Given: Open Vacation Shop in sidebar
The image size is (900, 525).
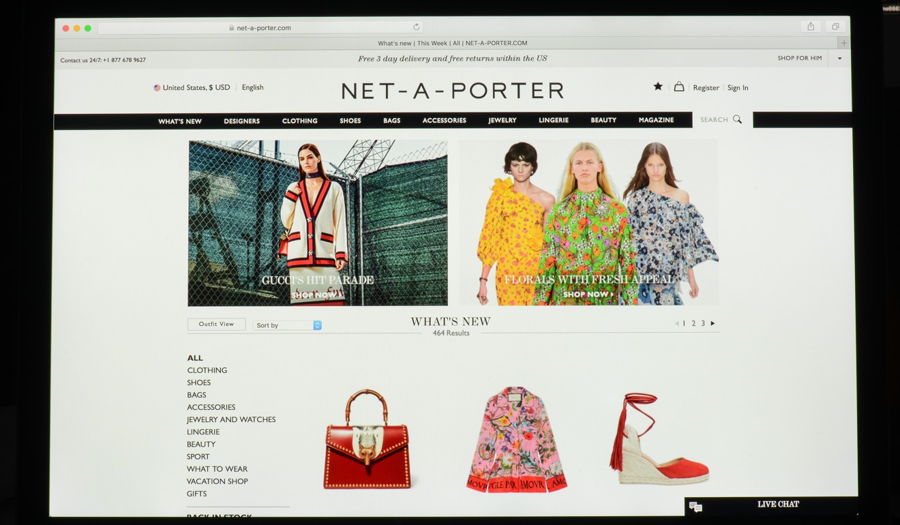Looking at the screenshot, I should (217, 481).
